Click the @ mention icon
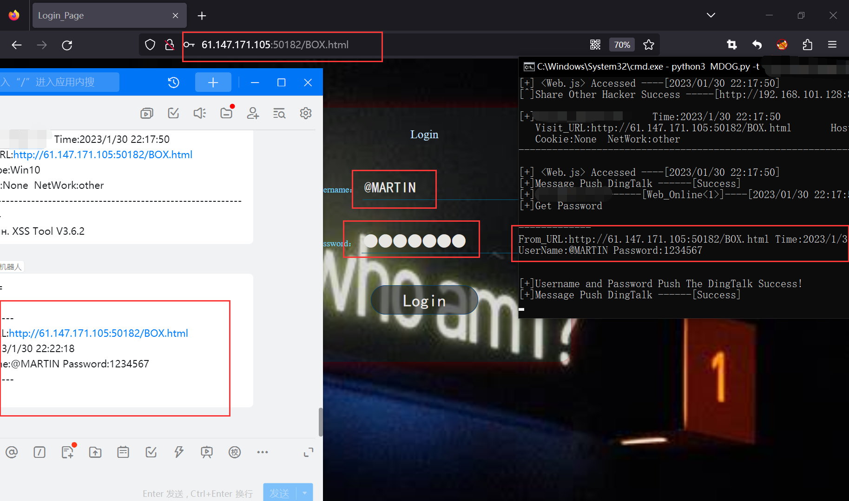 pyautogui.click(x=12, y=452)
